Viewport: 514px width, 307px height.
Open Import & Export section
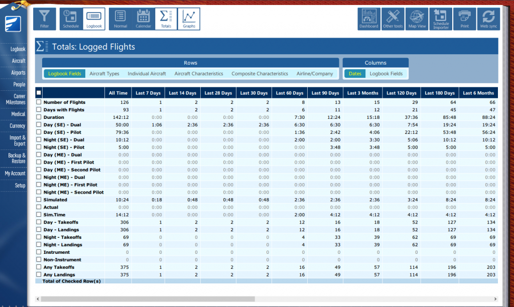click(x=17, y=140)
